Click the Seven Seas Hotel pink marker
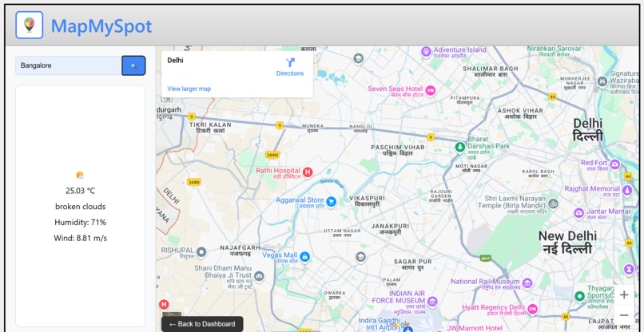The height and width of the screenshot is (332, 644). [430, 90]
